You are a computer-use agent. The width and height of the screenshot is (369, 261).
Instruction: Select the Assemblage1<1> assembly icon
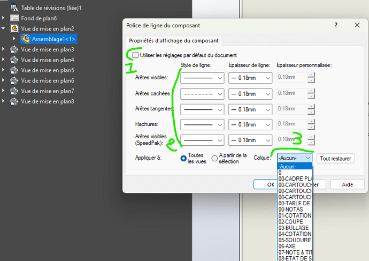tap(25, 39)
